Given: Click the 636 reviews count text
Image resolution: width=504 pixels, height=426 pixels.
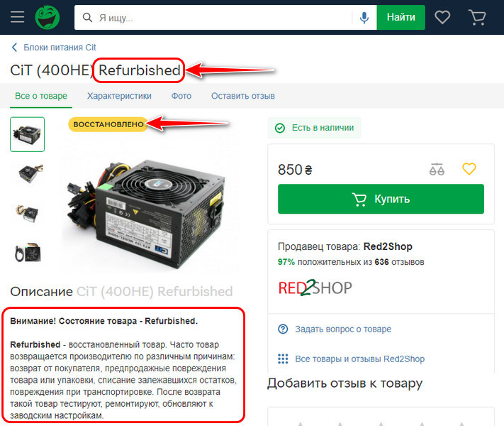Looking at the screenshot, I should (x=381, y=262).
